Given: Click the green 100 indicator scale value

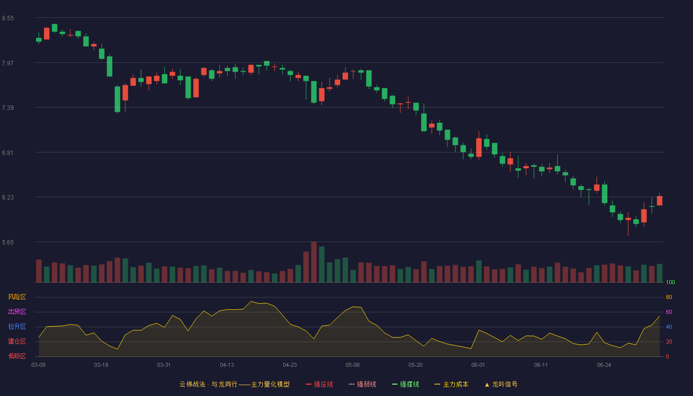Looking at the screenshot, I should point(670,283).
